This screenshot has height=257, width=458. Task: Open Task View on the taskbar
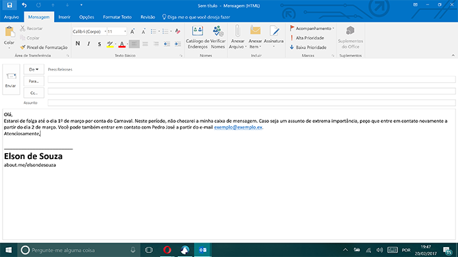(149, 250)
